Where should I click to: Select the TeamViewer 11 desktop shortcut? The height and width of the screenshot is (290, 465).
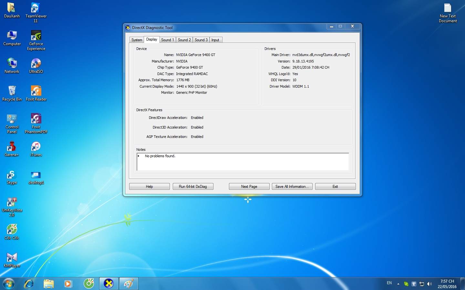coord(36,12)
